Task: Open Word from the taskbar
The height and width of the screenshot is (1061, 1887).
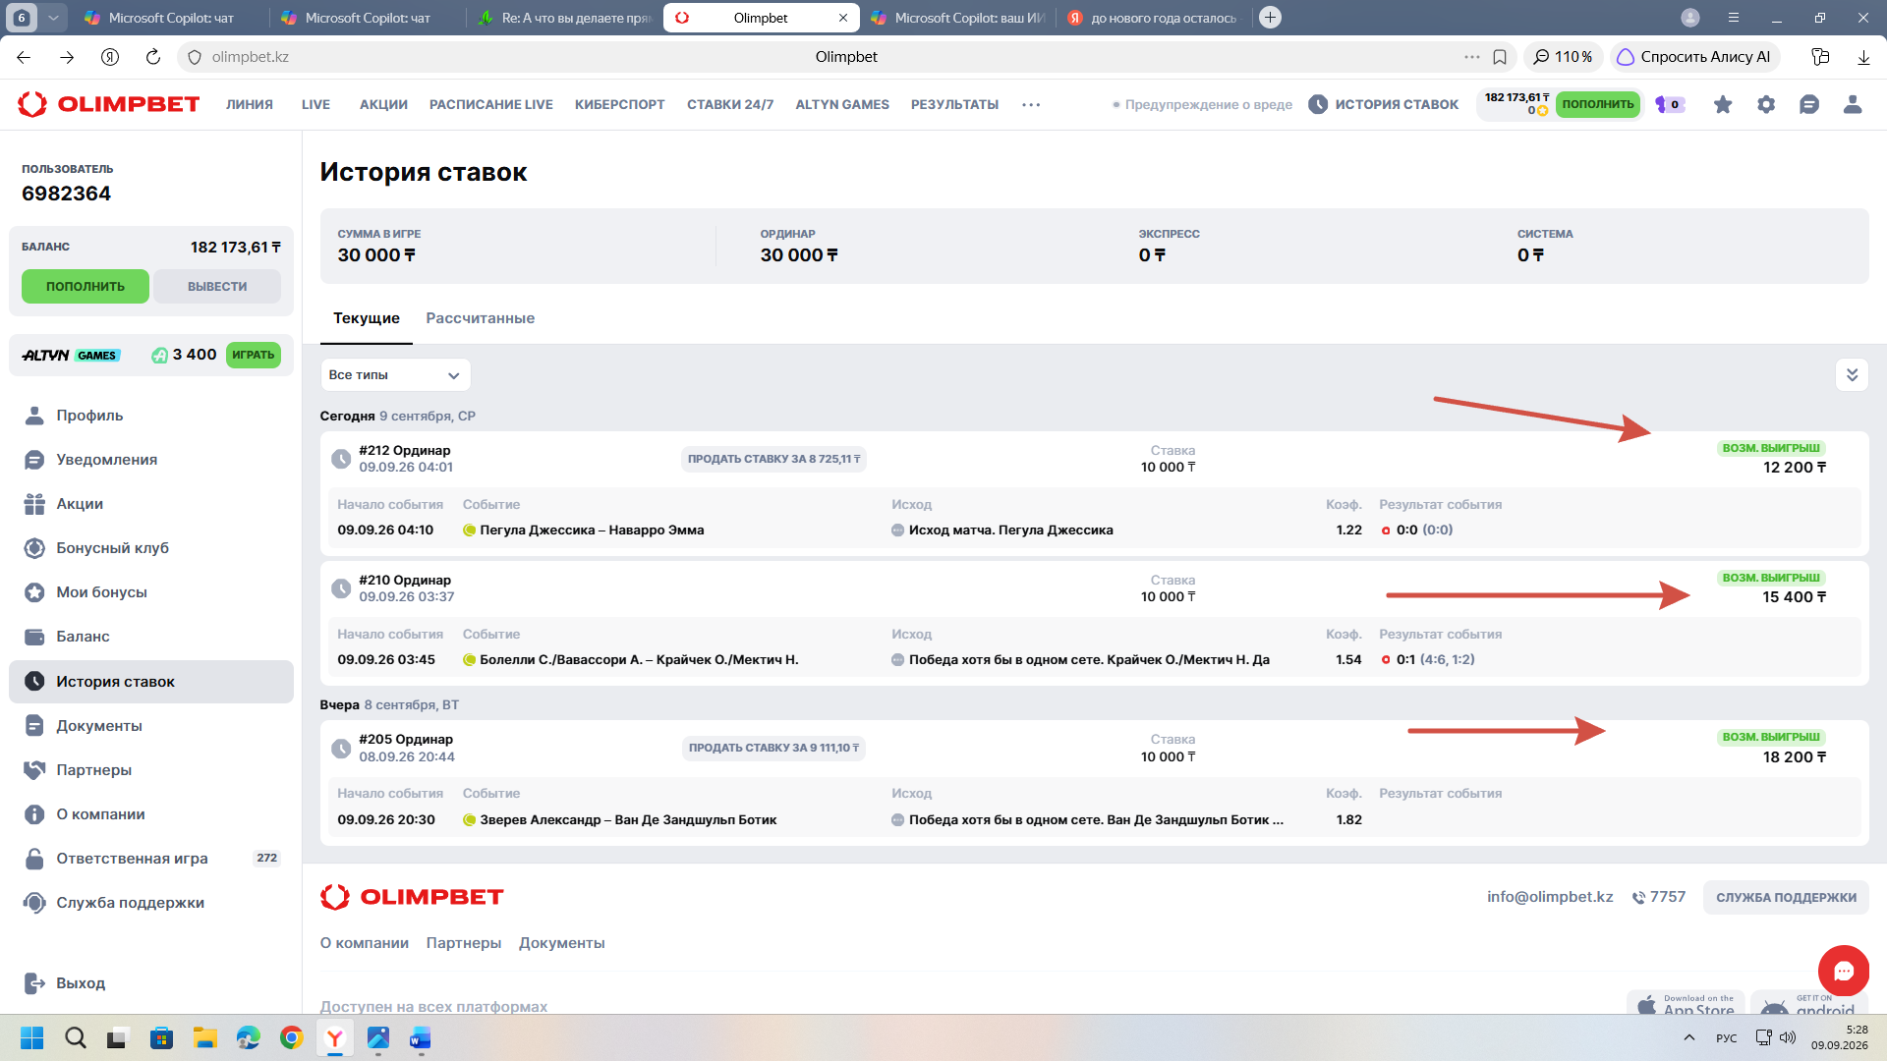Action: click(x=421, y=1038)
